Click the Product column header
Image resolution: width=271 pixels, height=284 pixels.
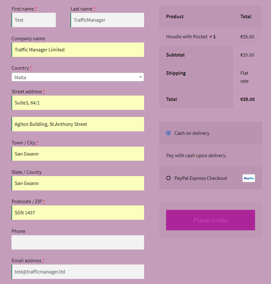[x=175, y=17]
